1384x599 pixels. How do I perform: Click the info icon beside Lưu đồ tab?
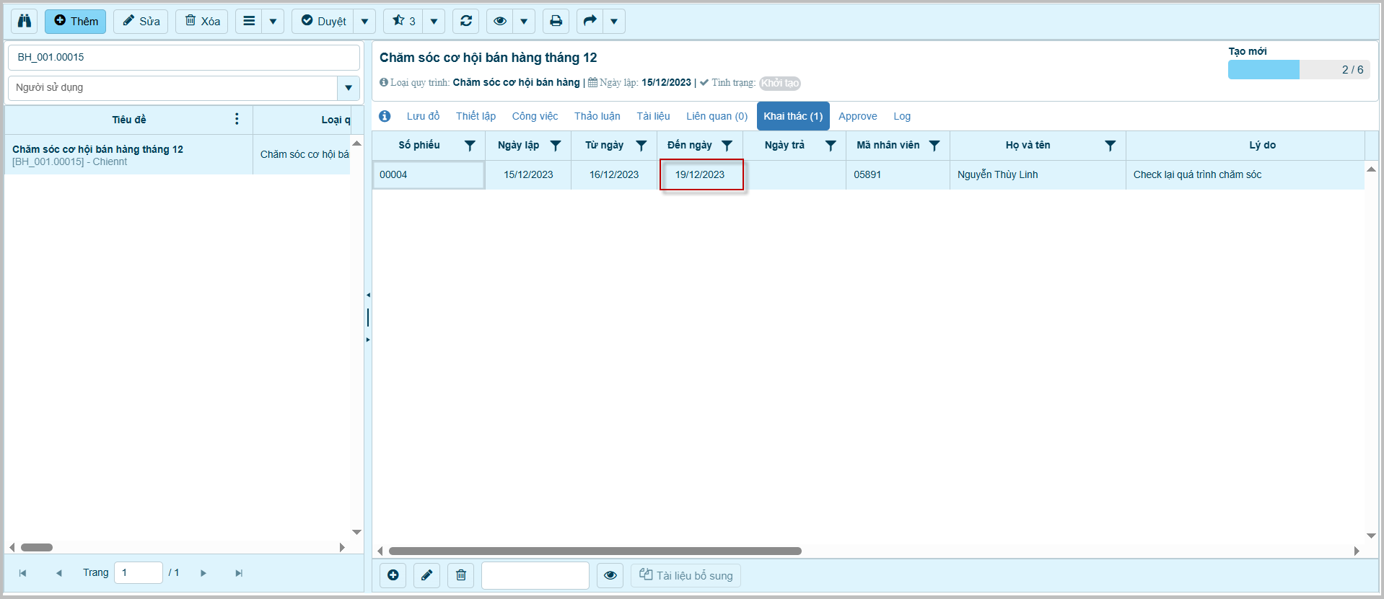pyautogui.click(x=385, y=116)
